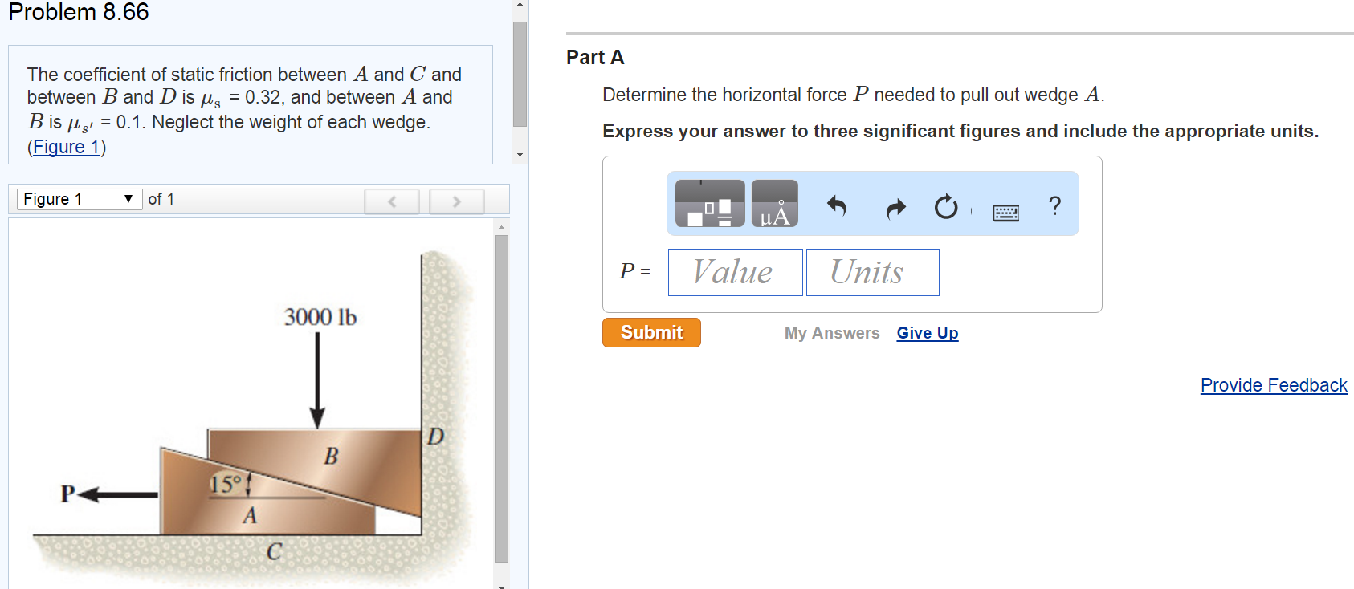The height and width of the screenshot is (589, 1354).
Task: Click the problem text scroll-down arrow
Action: pos(520,155)
